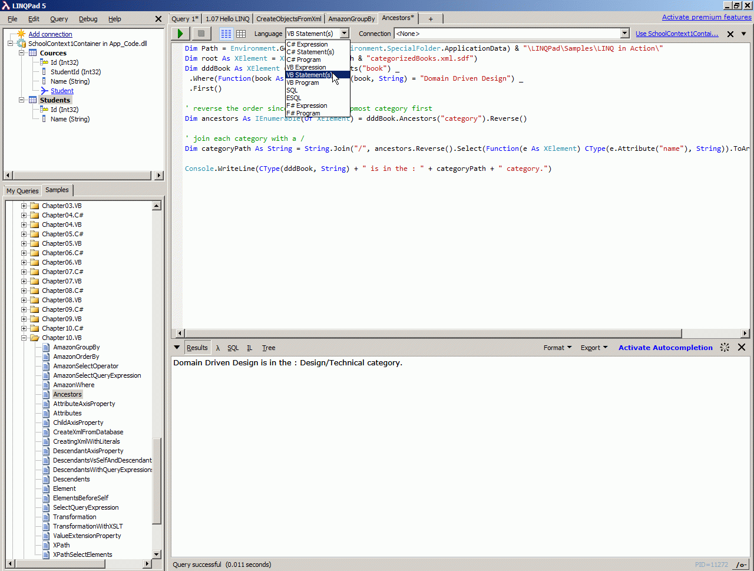Switch results to rich text view icon

point(226,34)
